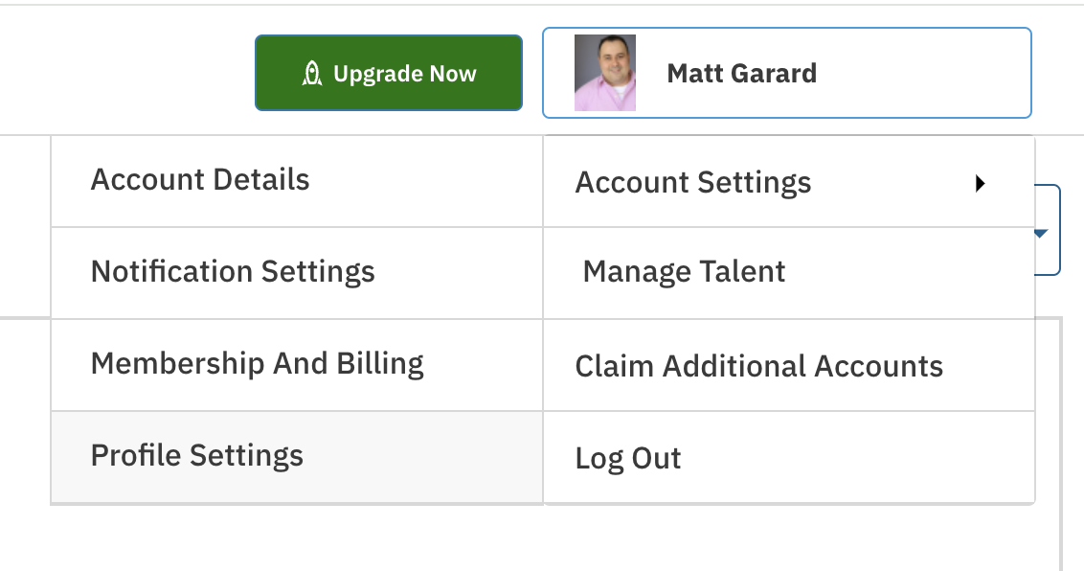
Task: Click Matt Garard's profile photo
Action: coord(605,73)
